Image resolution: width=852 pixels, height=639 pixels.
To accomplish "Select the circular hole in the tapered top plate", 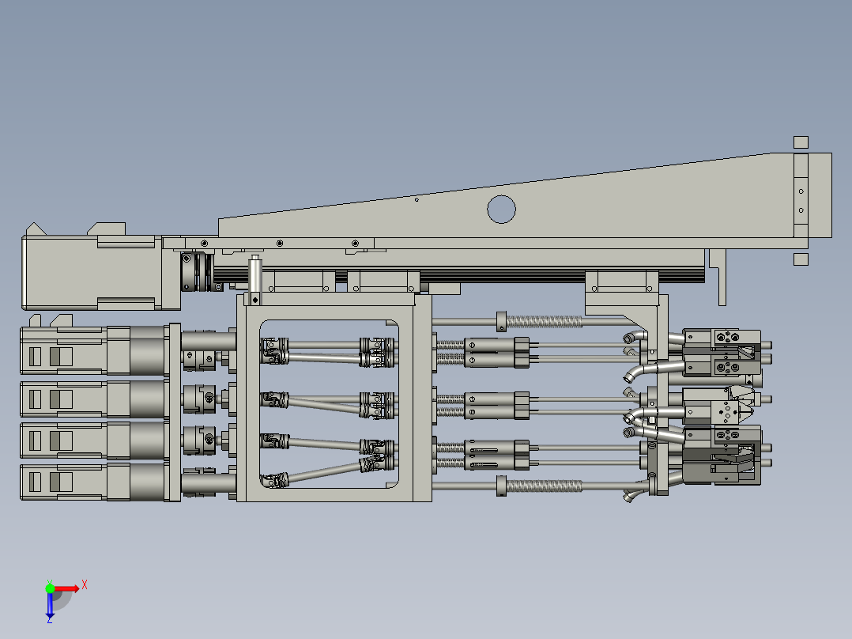I will 501,210.
